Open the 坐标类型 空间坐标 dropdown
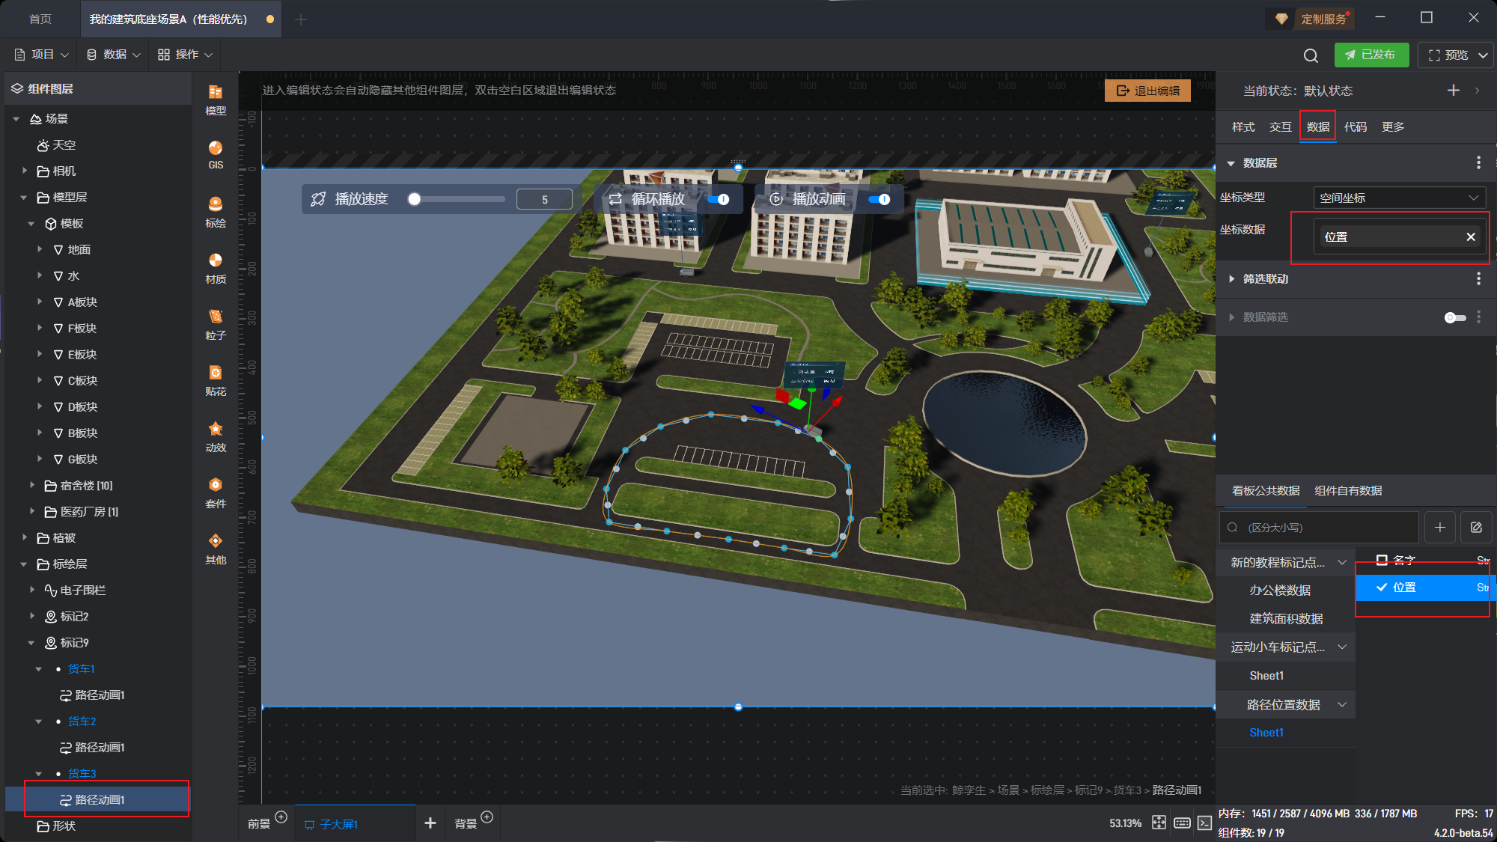The width and height of the screenshot is (1497, 842). (1398, 198)
